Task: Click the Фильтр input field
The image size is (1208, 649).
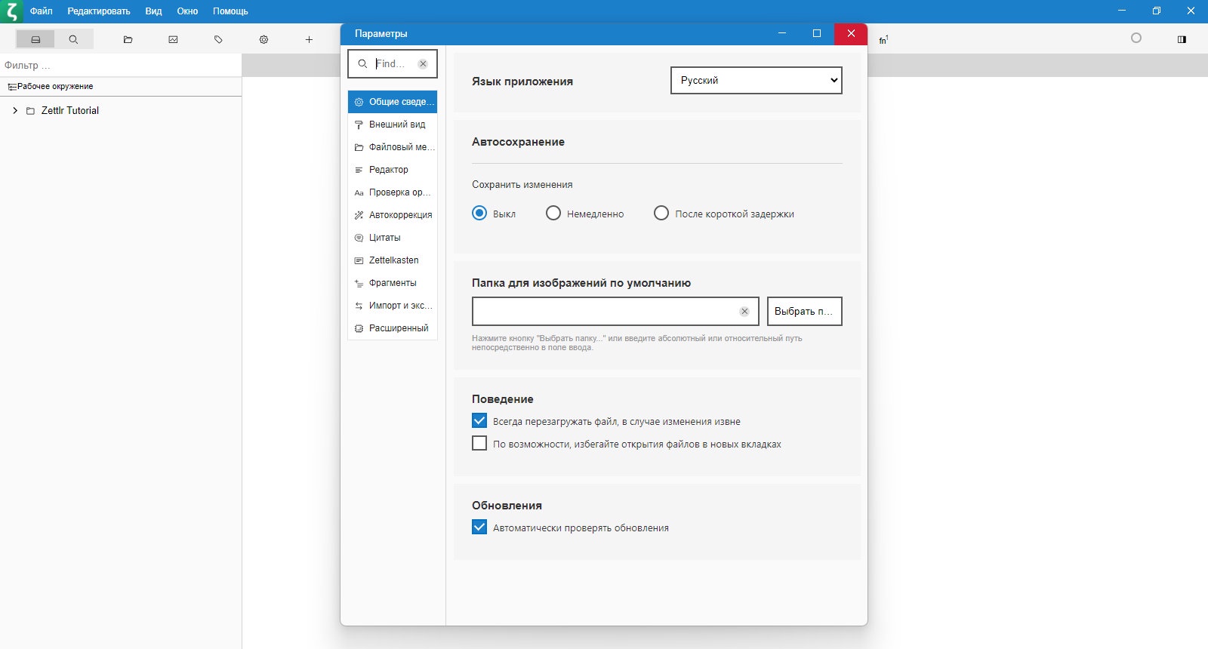Action: click(x=121, y=65)
